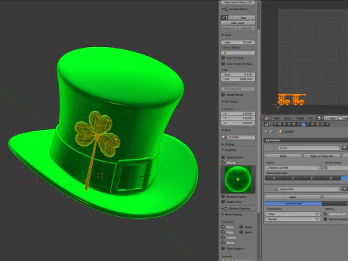348x261 pixels.
Task: Enable the Backface Culling checkbox
Action: (223, 196)
